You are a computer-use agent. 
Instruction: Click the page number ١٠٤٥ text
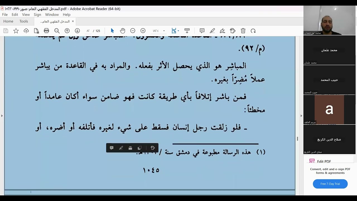[x=151, y=170]
